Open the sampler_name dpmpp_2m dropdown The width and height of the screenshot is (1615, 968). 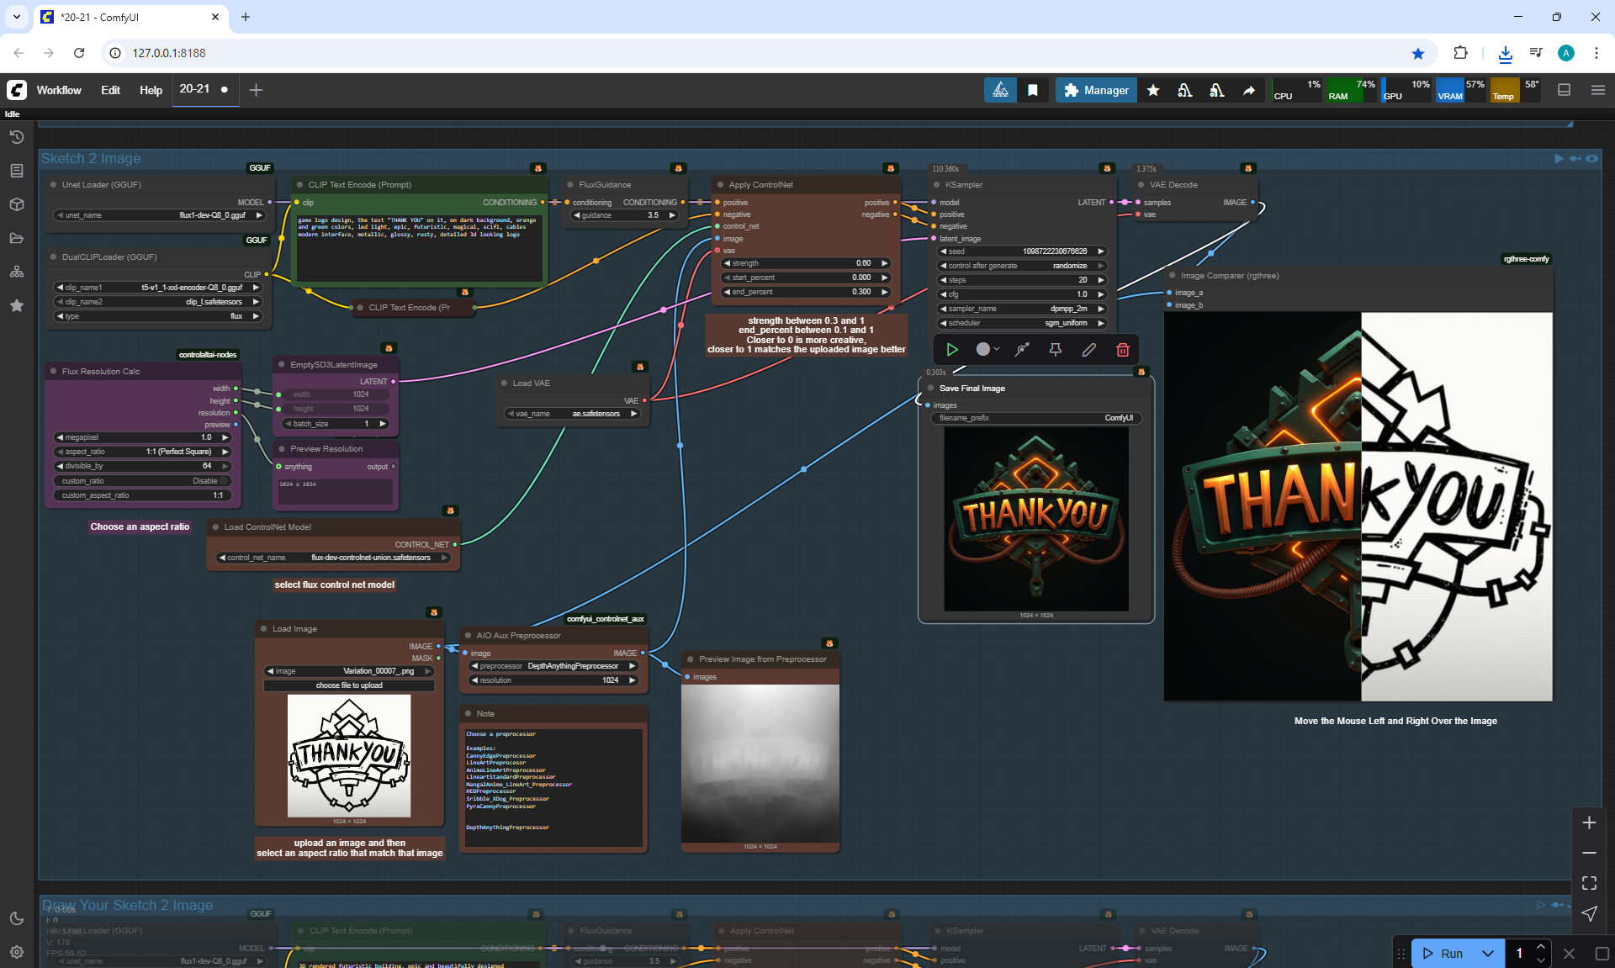tap(1021, 309)
